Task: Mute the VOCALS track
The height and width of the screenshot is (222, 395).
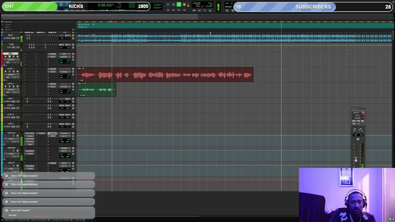Action: tap(18, 136)
